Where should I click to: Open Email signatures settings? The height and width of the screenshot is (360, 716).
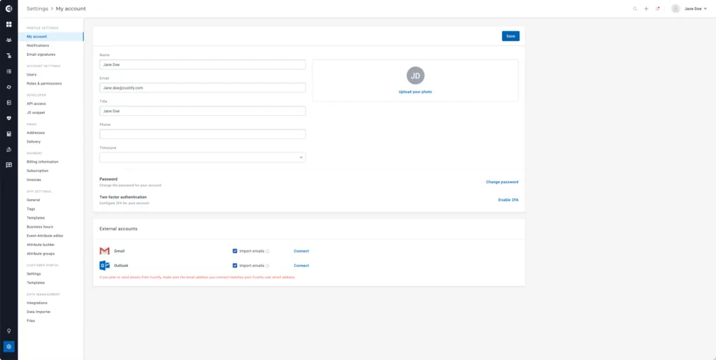(x=41, y=55)
